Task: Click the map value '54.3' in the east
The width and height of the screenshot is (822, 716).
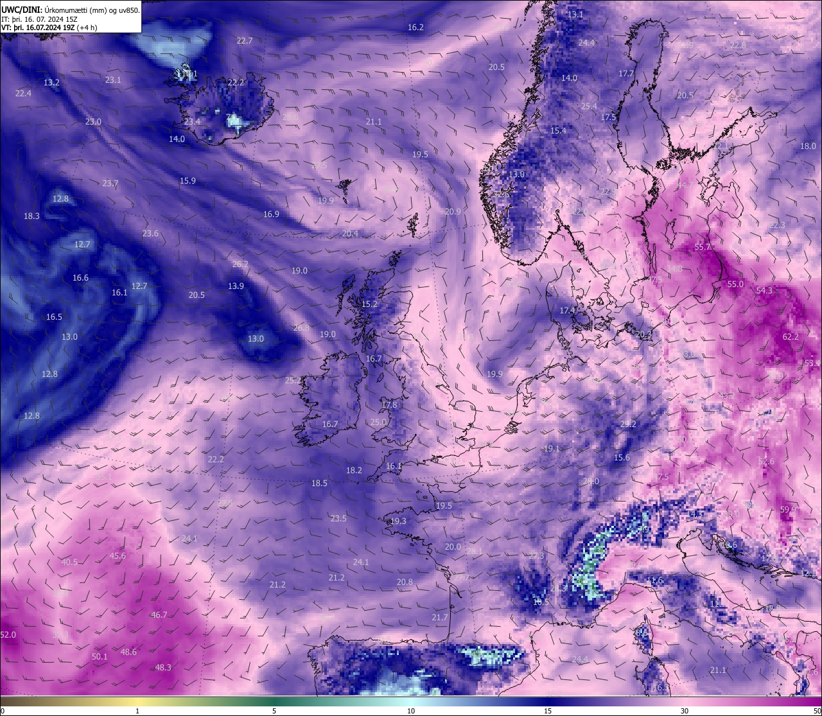Action: coord(764,290)
